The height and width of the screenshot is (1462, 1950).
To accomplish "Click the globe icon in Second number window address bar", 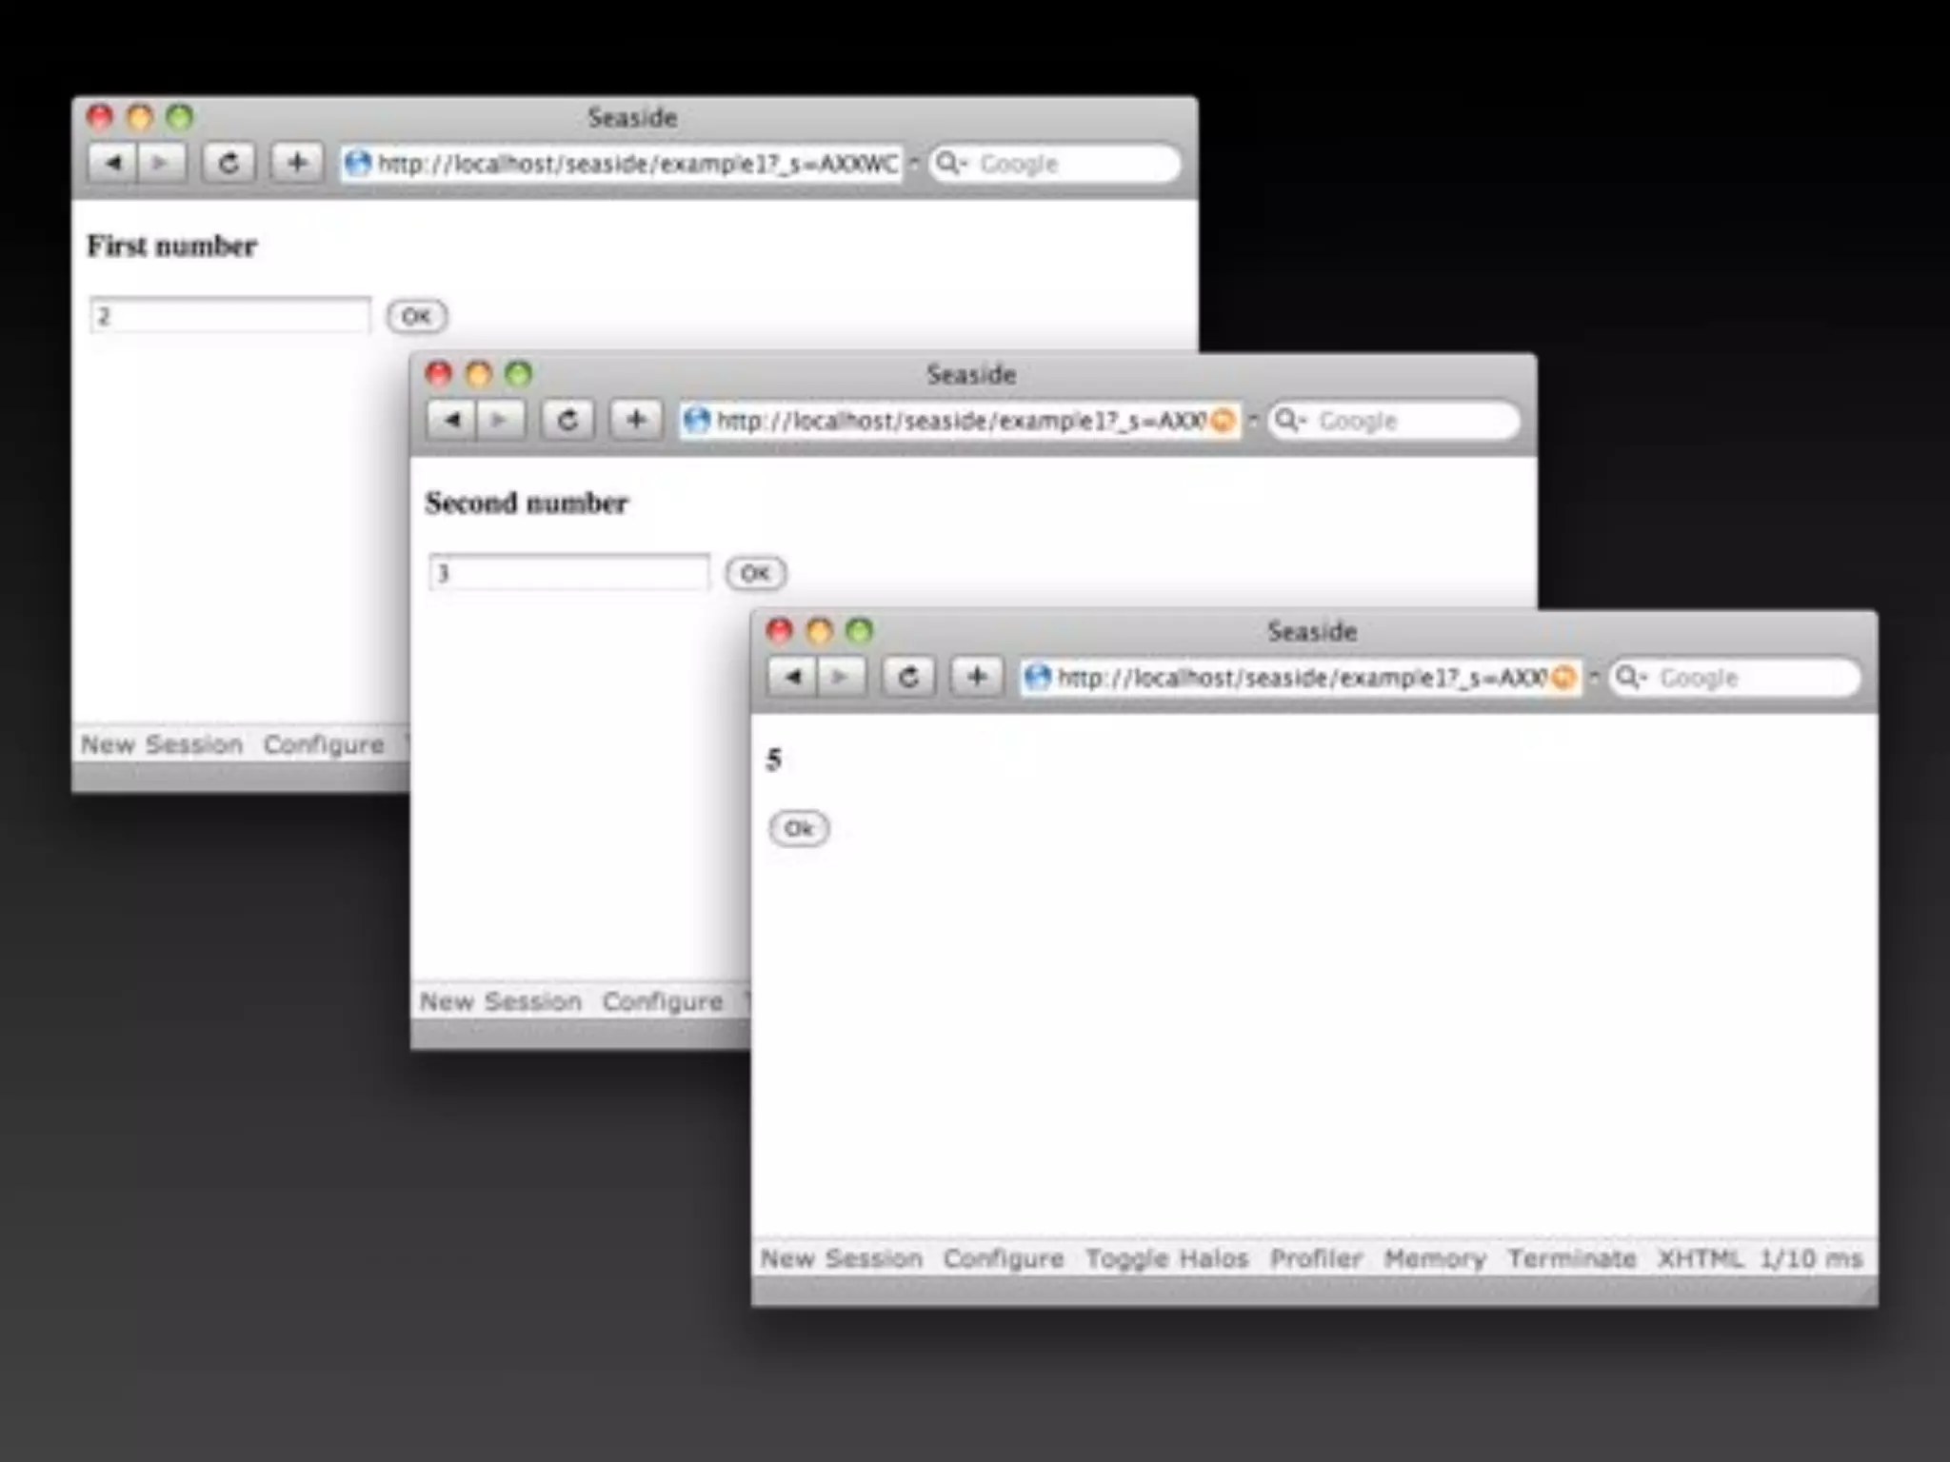I will point(697,421).
